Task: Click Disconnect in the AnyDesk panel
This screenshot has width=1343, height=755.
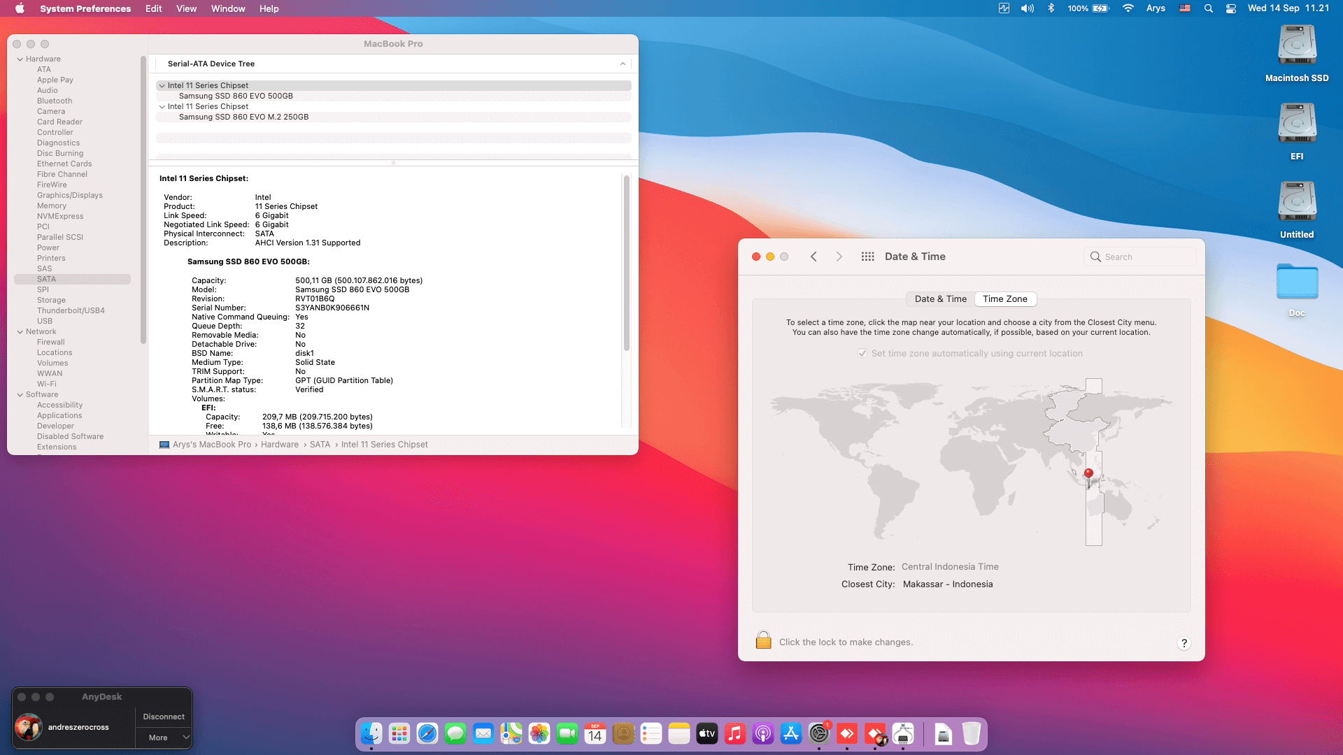Action: click(164, 717)
